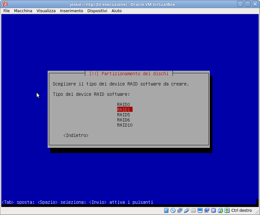
Task: Click the mouse integration status icon
Action: (x=220, y=211)
